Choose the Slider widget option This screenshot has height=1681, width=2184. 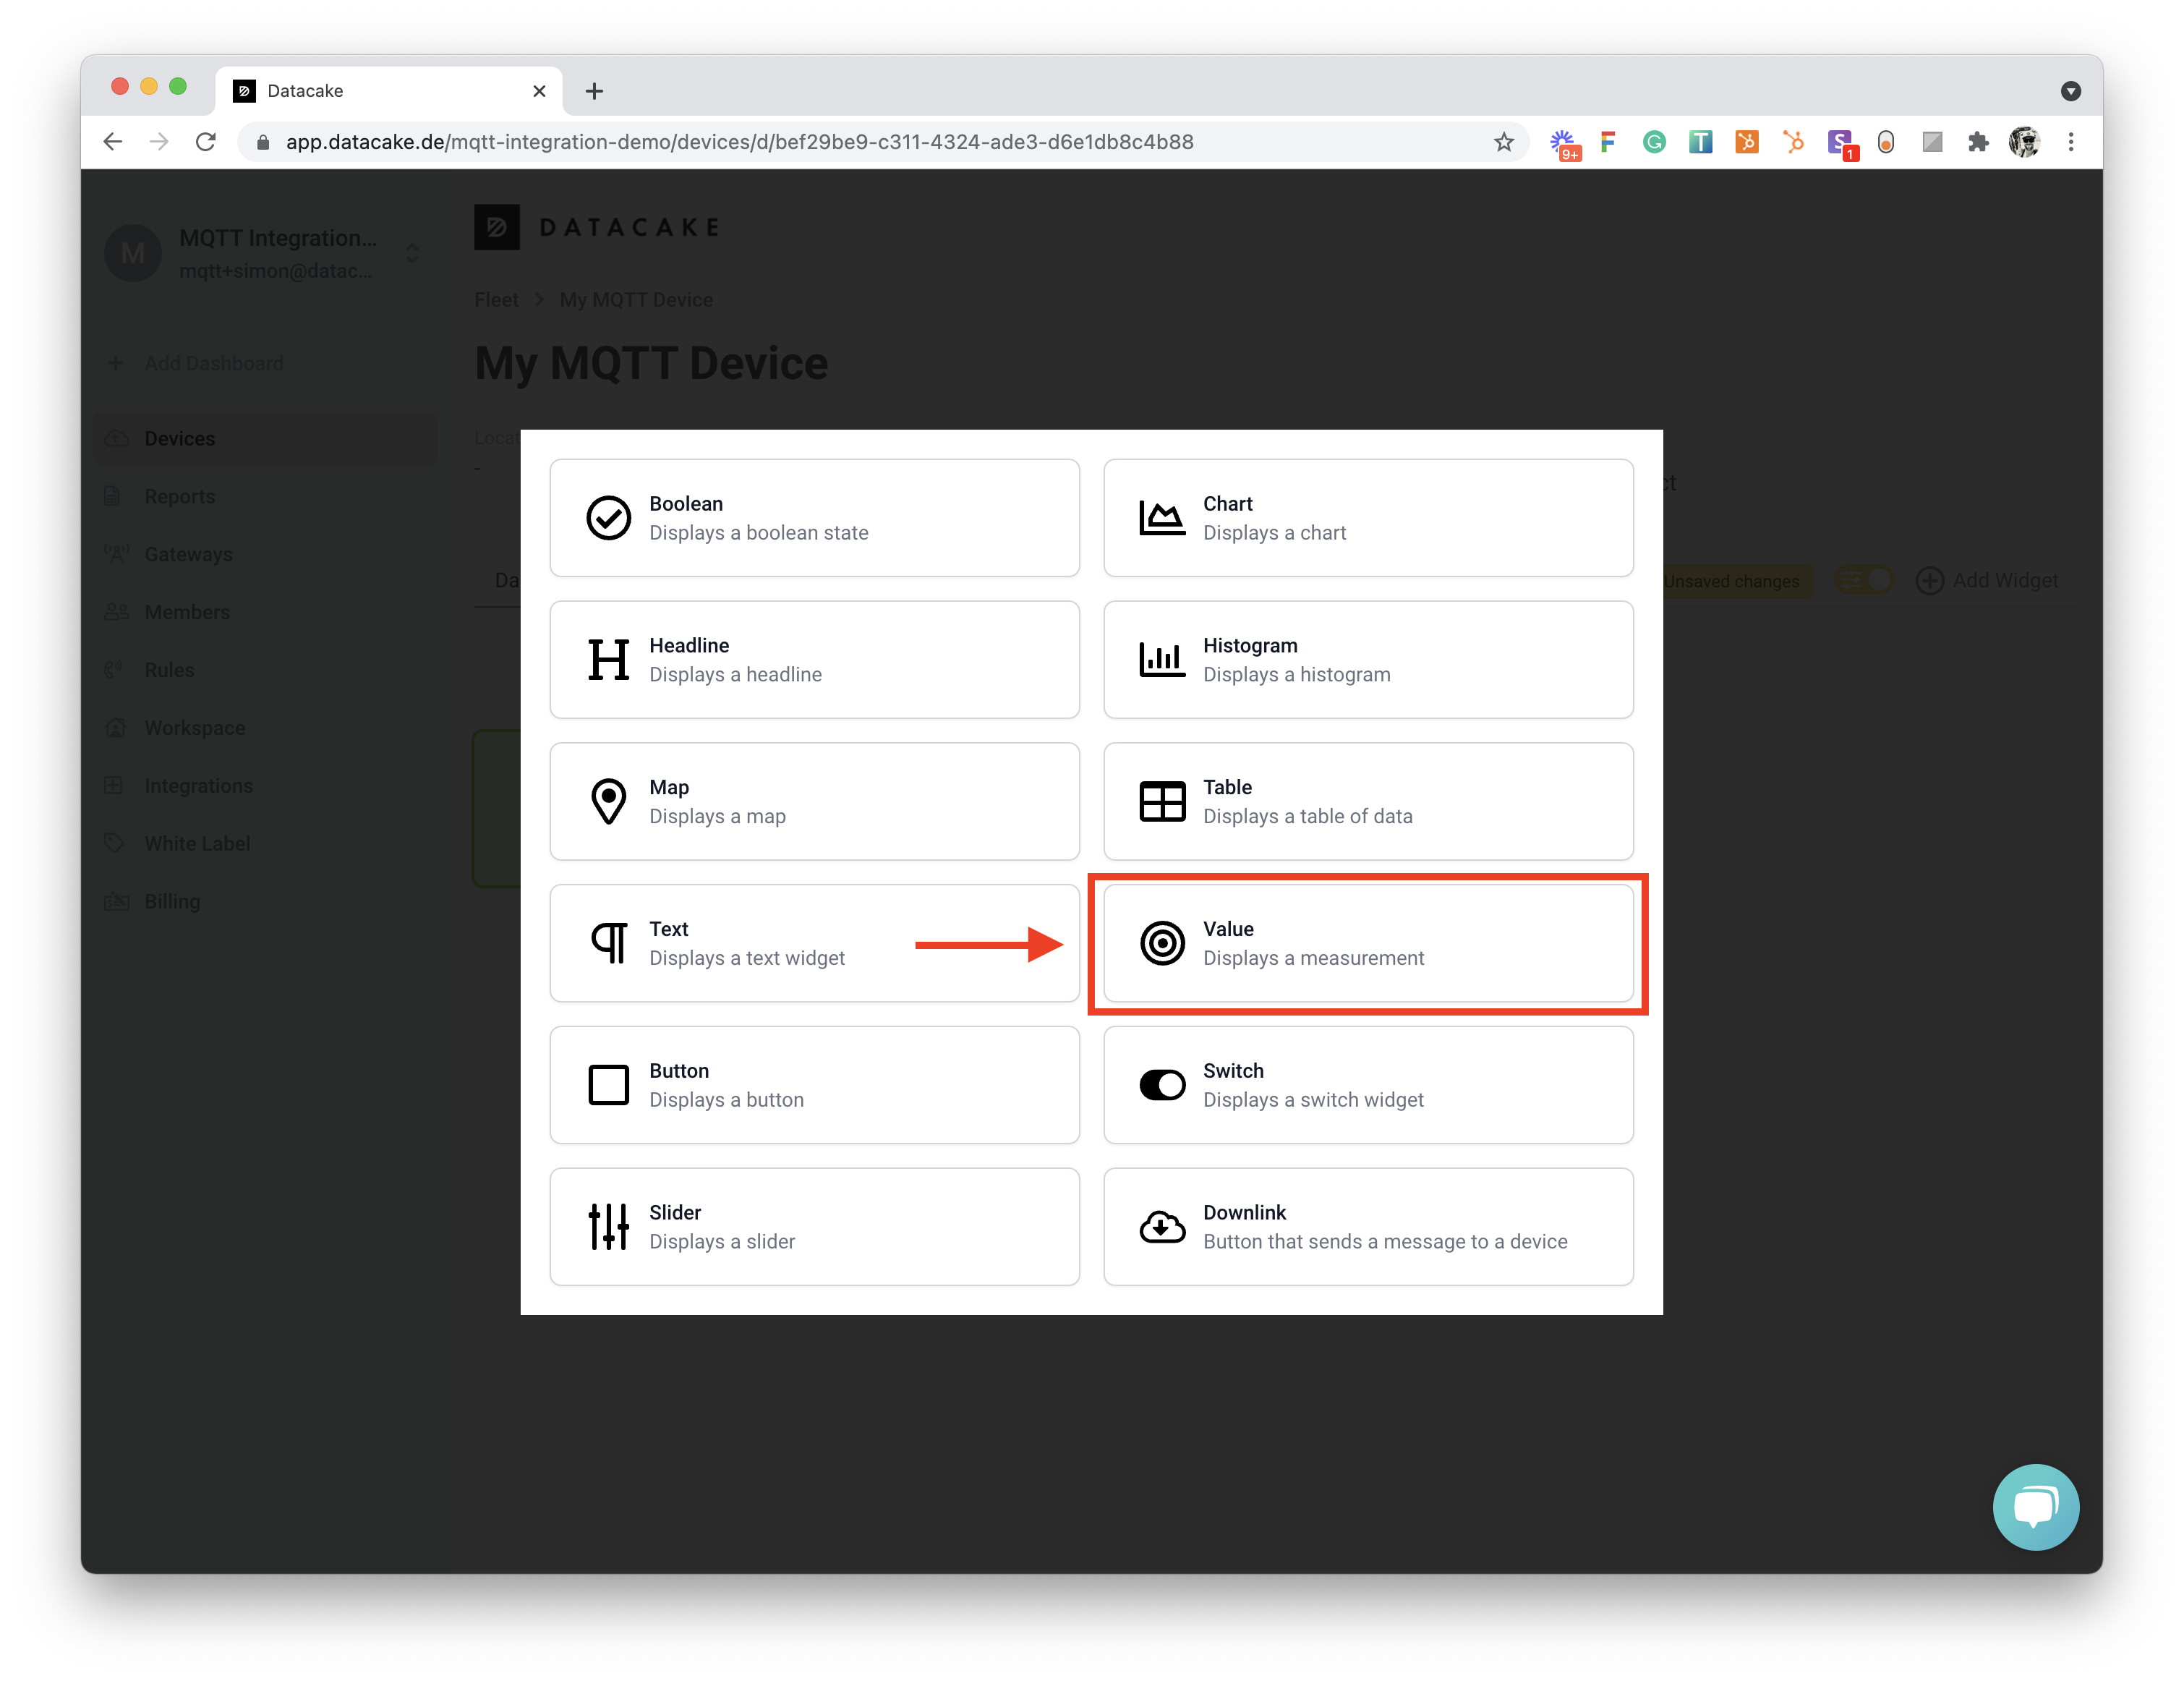point(814,1226)
